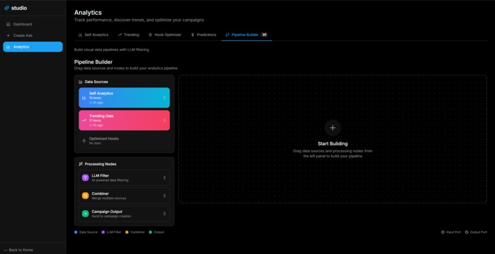This screenshot has width=495, height=254.
Task: Select the Pipeline Builder tab
Action: (246, 35)
